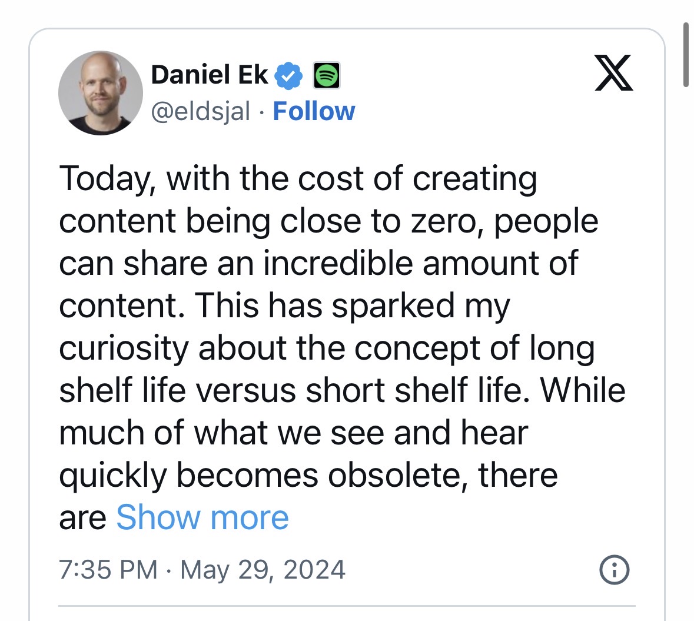Expand the tweet with Show more
The width and height of the screenshot is (694, 621).
[202, 518]
